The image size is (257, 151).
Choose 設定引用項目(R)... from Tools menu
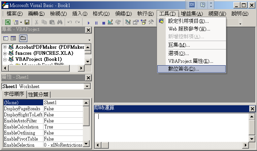pos(191,21)
